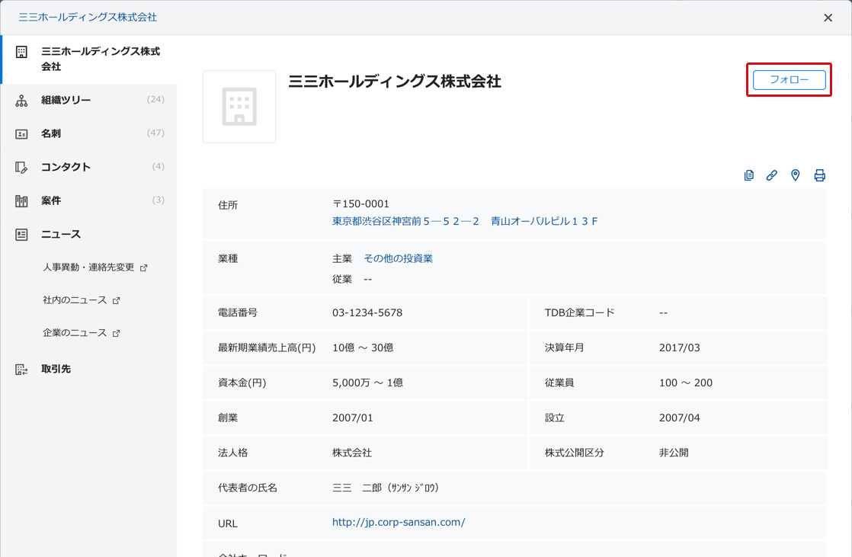Click the 株式会社 corporate type value
The image size is (852, 557).
[352, 453]
